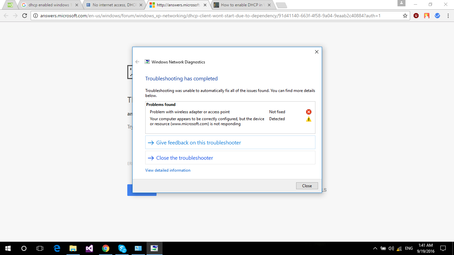454x255 pixels.
Task: Click the Windows Network Diagnostics title icon
Action: [147, 62]
